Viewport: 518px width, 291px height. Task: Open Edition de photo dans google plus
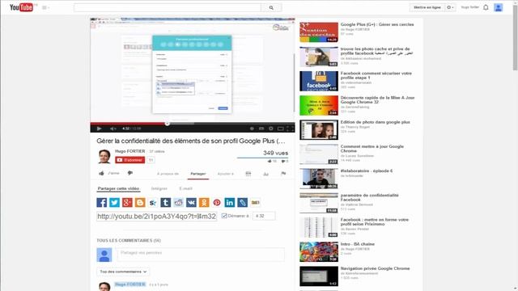pyautogui.click(x=375, y=122)
